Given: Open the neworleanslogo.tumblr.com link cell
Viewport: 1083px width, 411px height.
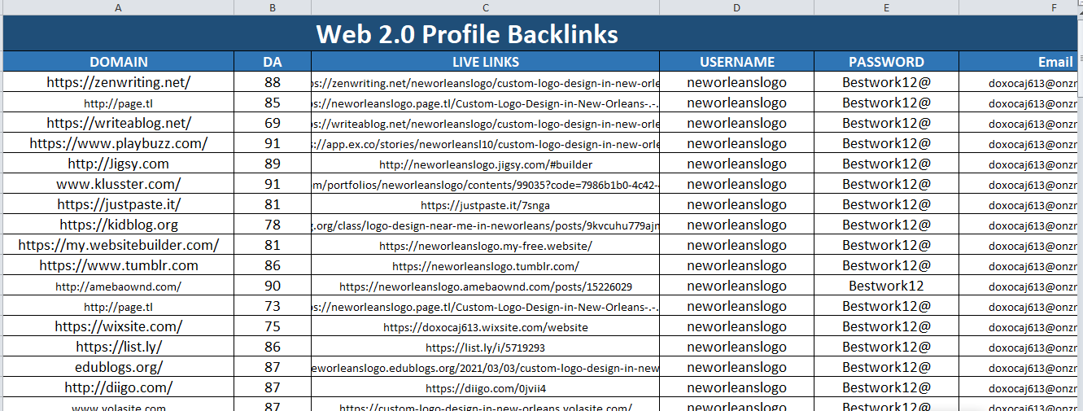Looking at the screenshot, I should click(486, 265).
